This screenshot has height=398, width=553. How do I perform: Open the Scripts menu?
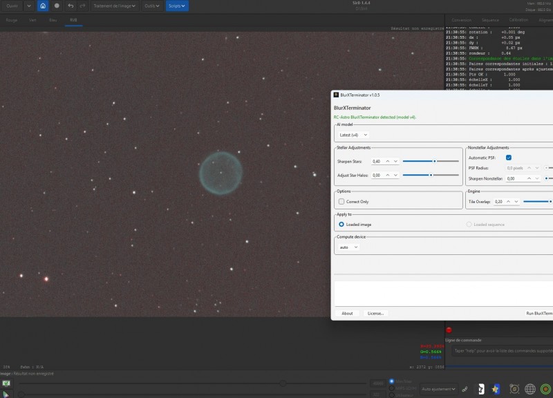[x=177, y=6]
